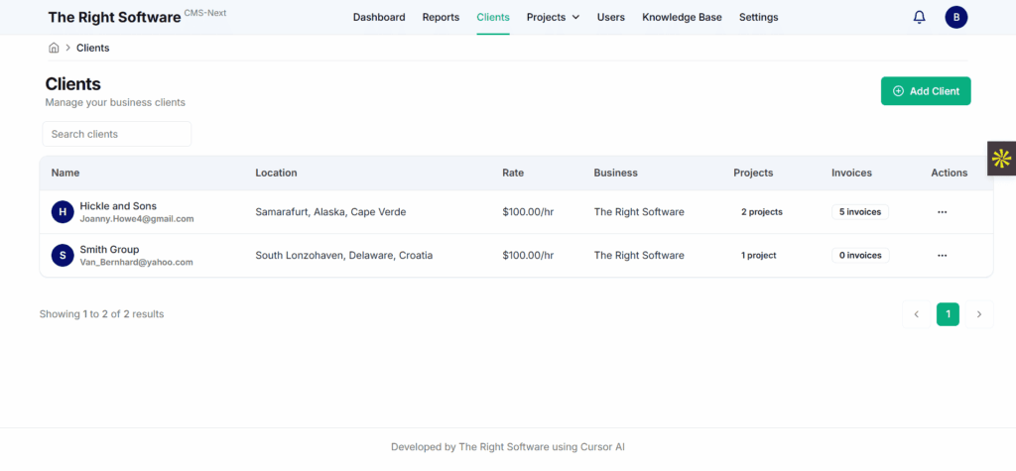Open the Settings tab

[759, 18]
